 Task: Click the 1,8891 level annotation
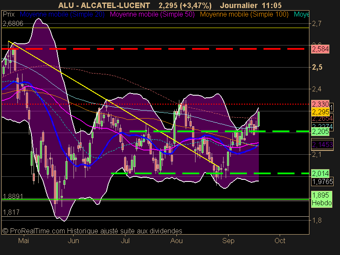coord(13,196)
